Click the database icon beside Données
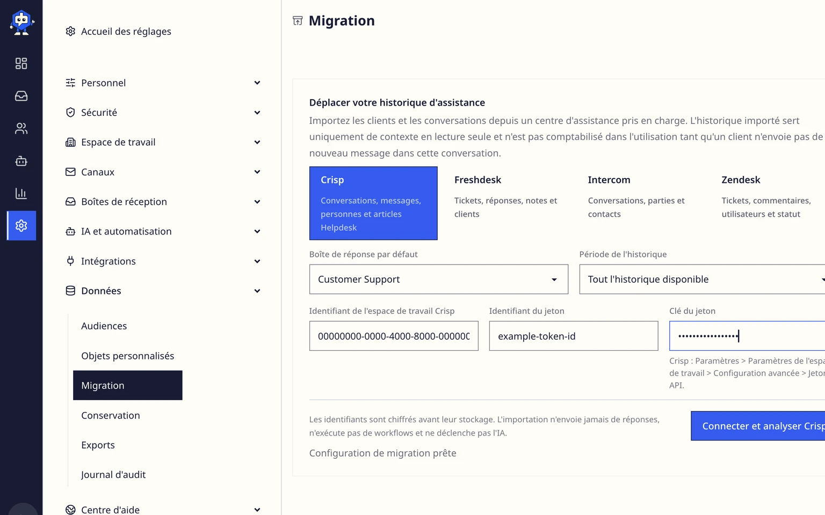The height and width of the screenshot is (515, 825). 70,291
